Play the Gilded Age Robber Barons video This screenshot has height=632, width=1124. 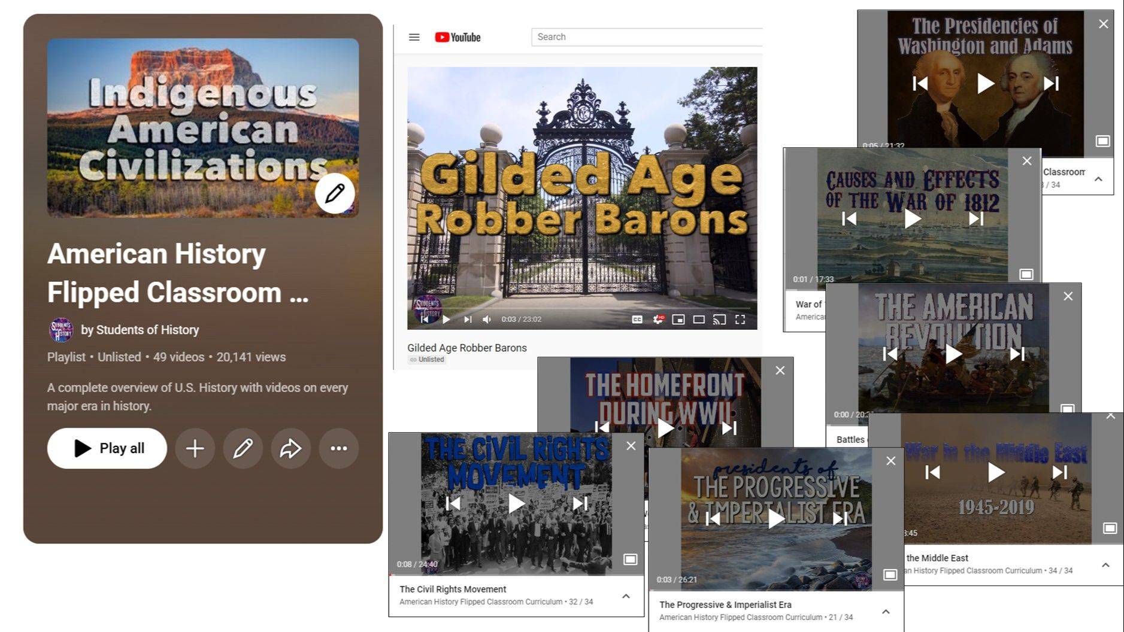click(x=446, y=320)
